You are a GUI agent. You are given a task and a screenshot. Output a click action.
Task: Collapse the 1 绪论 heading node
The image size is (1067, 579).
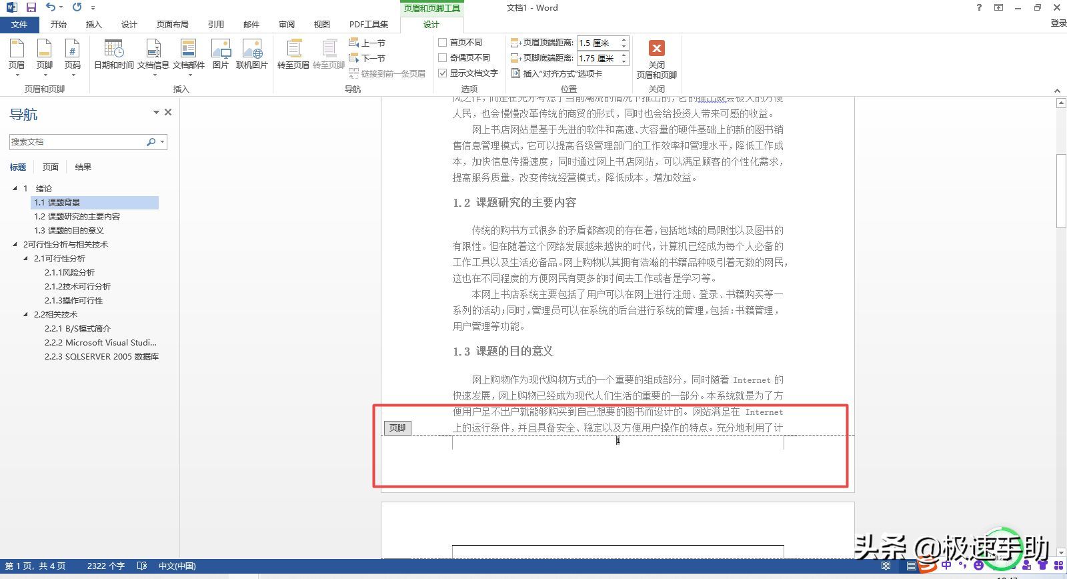[15, 188]
